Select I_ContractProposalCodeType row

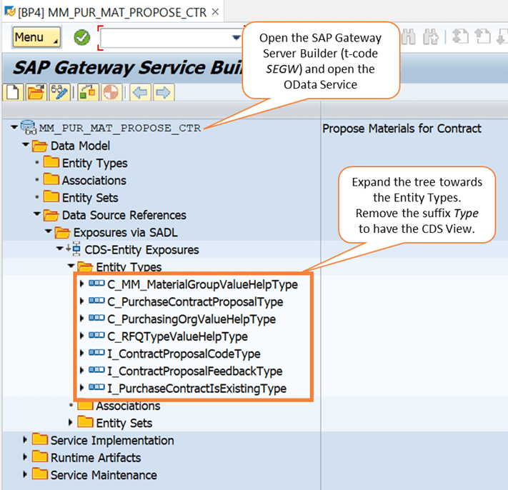coord(184,354)
